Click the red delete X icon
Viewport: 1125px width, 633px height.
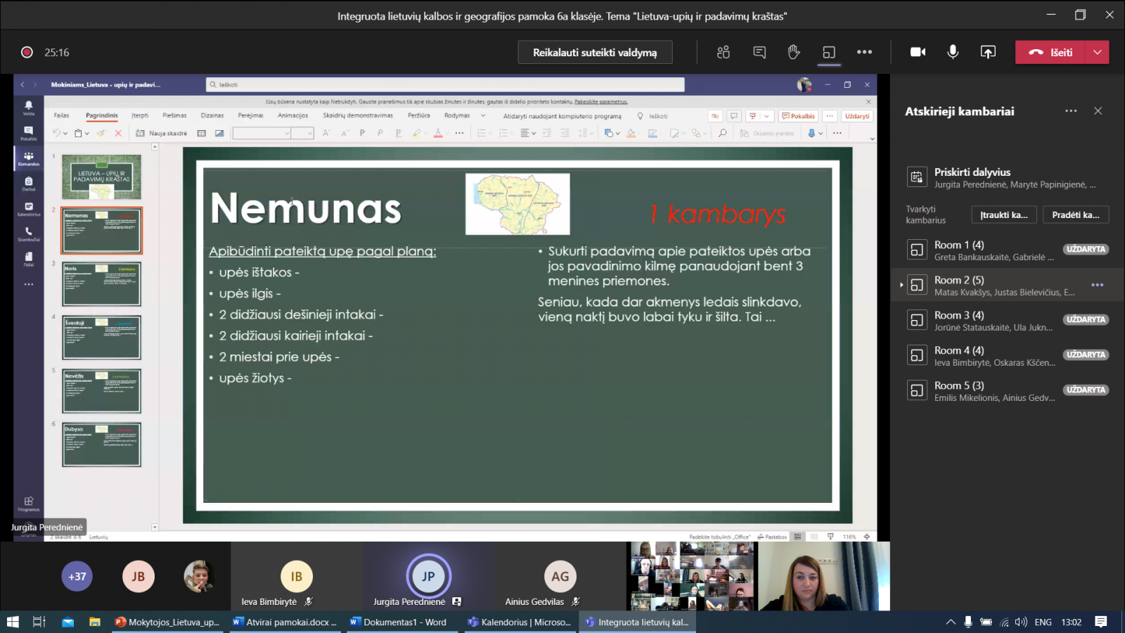tap(118, 133)
